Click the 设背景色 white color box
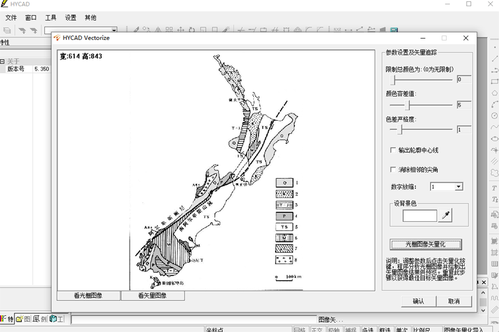The height and width of the screenshot is (332, 499). pyautogui.click(x=420, y=216)
